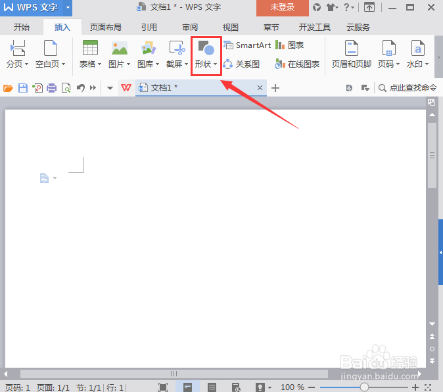This screenshot has height=392, width=443.
Task: Click the 表格 table icon
Action: pyautogui.click(x=90, y=48)
